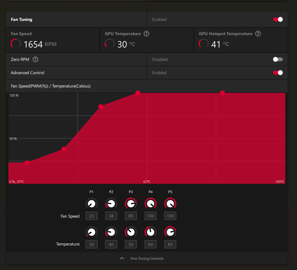Click the last curve point at 100 percent

pos(223,93)
